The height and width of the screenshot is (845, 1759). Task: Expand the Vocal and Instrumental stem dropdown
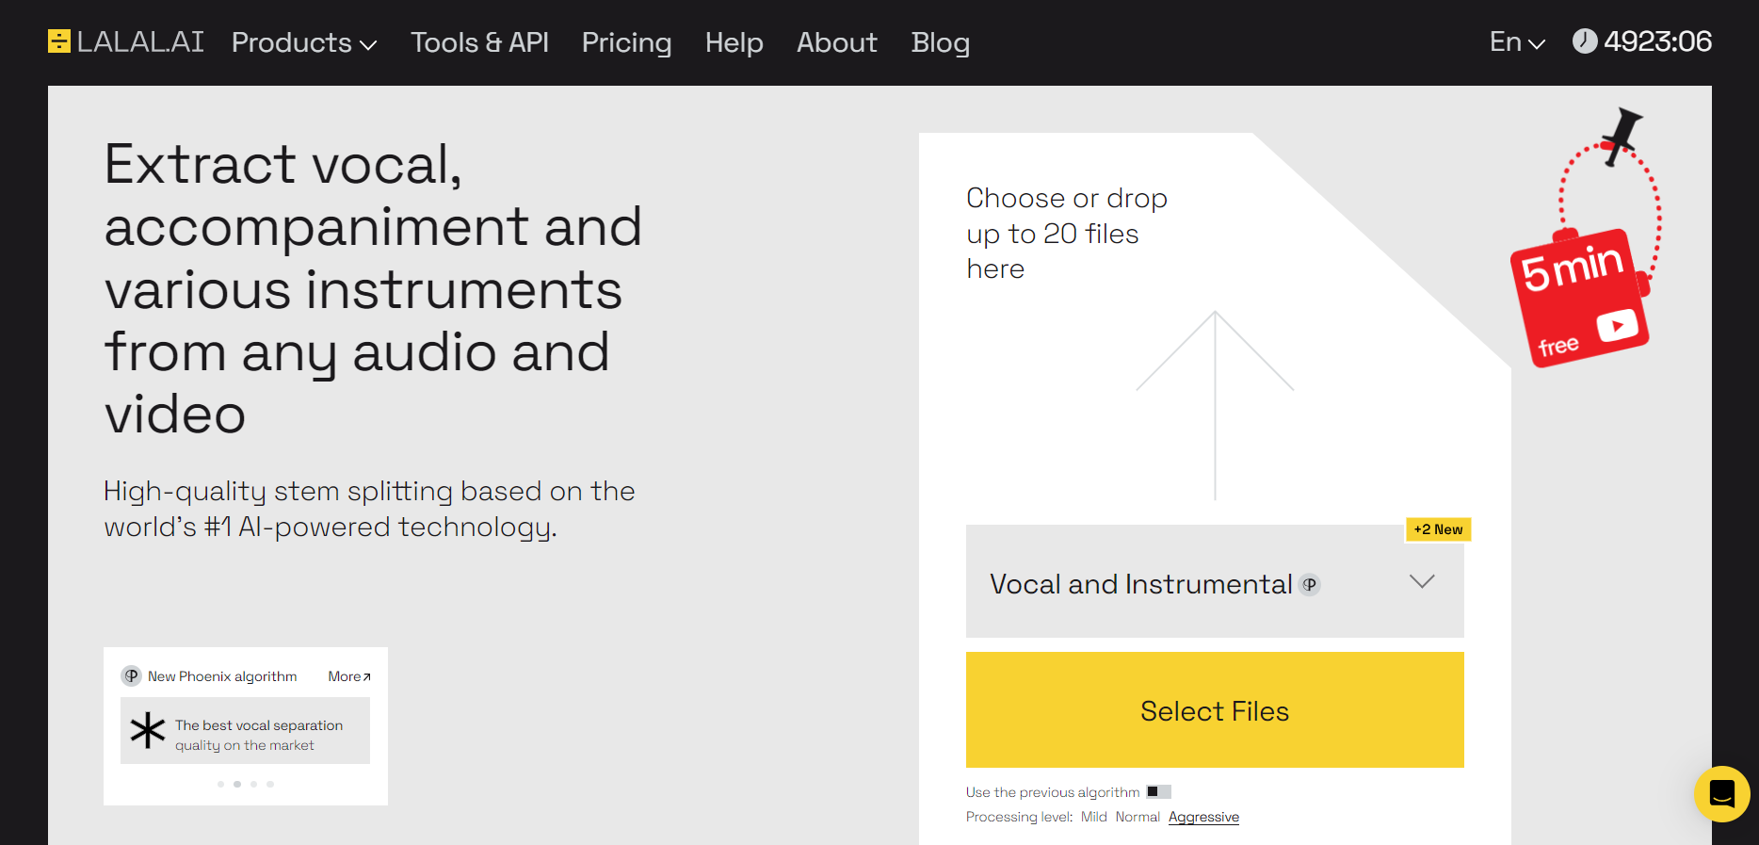(1421, 582)
